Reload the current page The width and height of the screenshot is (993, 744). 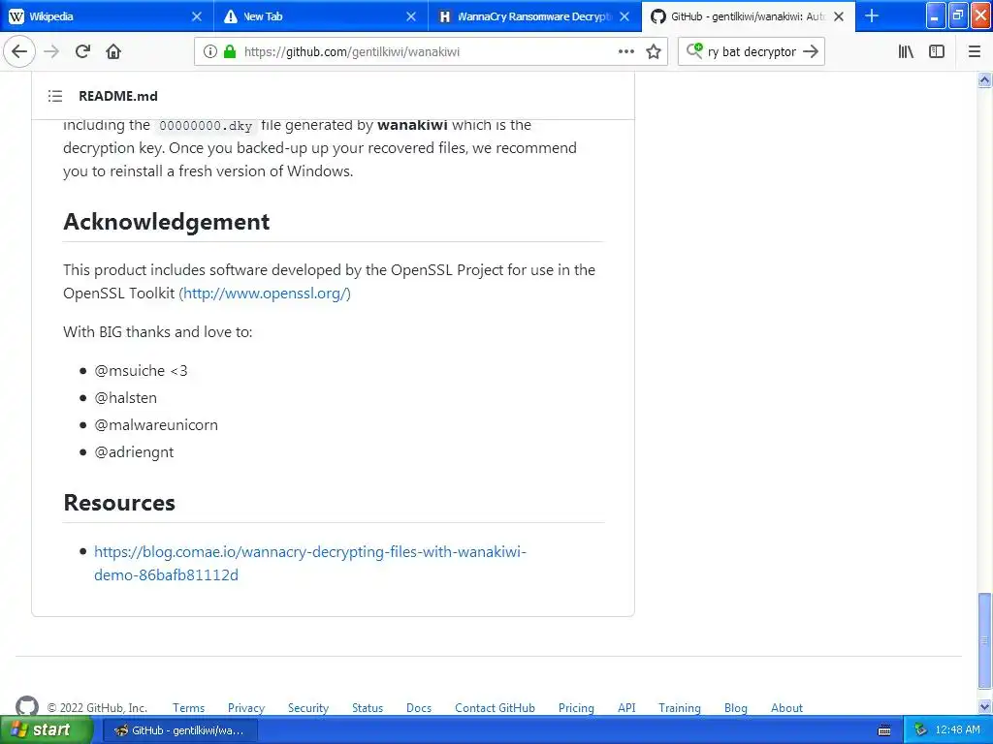82,52
